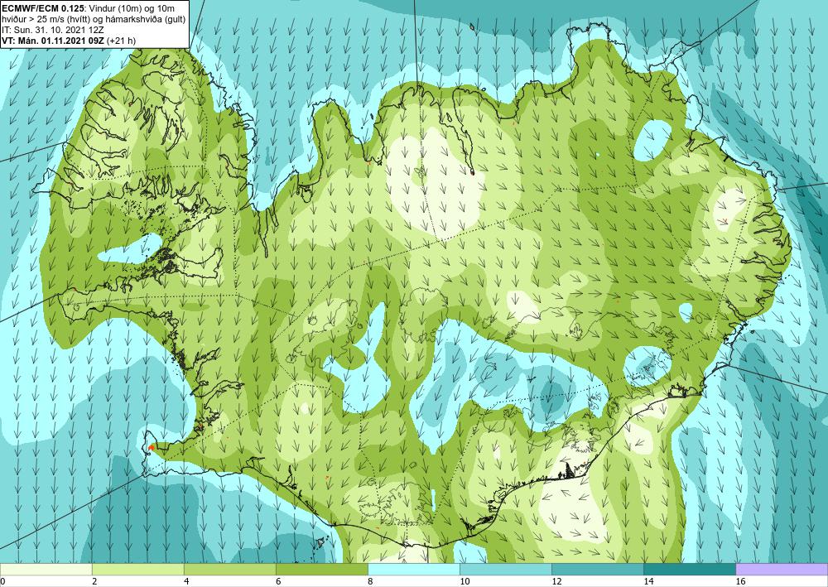The width and height of the screenshot is (828, 587).
Task: Click the orange-red marker on the southwest peninsula
Action: pyautogui.click(x=151, y=448)
